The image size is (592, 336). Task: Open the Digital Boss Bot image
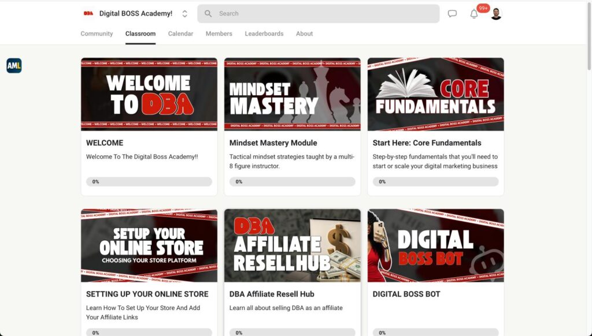click(436, 245)
